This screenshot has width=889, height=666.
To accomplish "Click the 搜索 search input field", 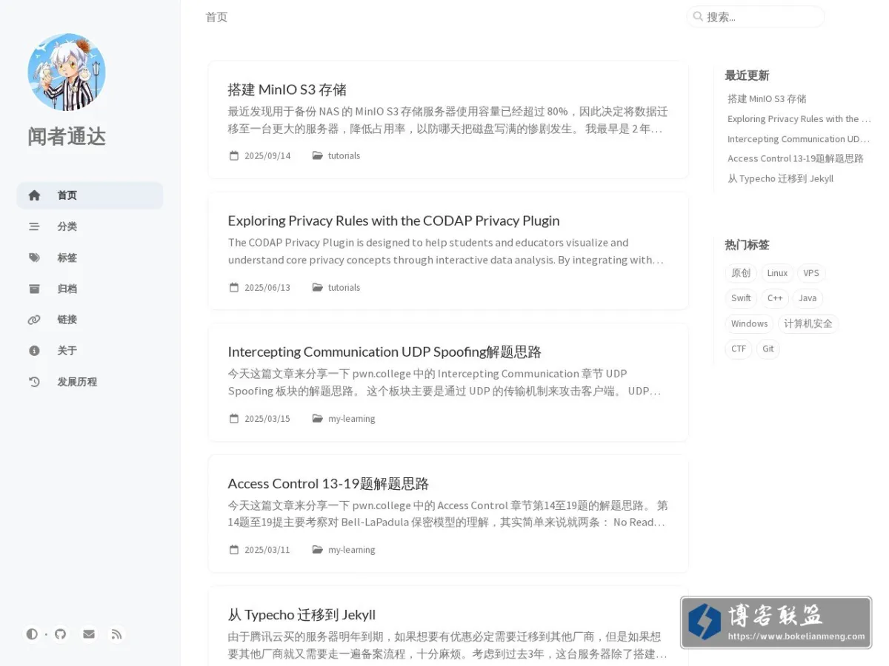I will coord(756,16).
